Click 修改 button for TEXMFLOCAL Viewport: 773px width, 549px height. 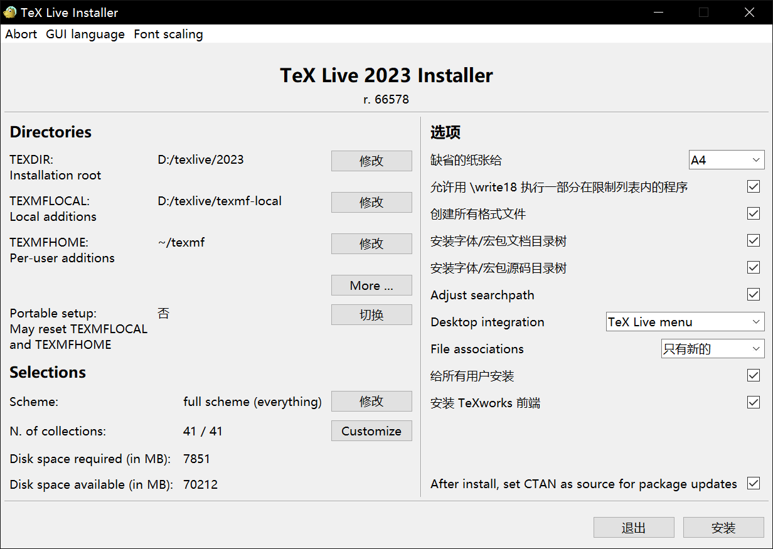point(371,202)
